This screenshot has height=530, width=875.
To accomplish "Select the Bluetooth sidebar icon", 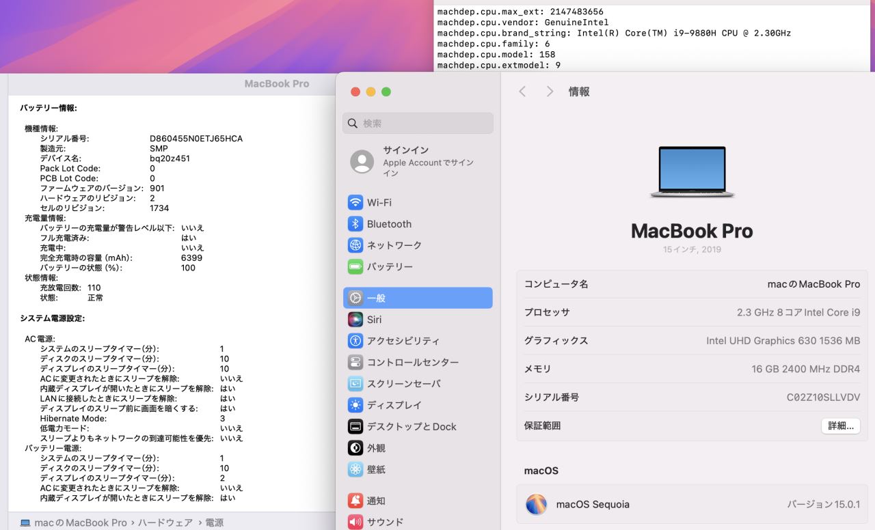I will point(355,224).
